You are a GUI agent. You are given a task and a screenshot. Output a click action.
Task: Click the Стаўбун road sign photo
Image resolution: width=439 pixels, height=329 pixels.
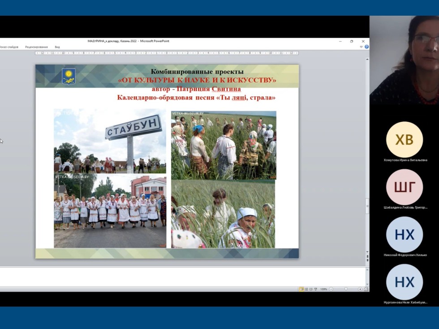click(x=110, y=141)
